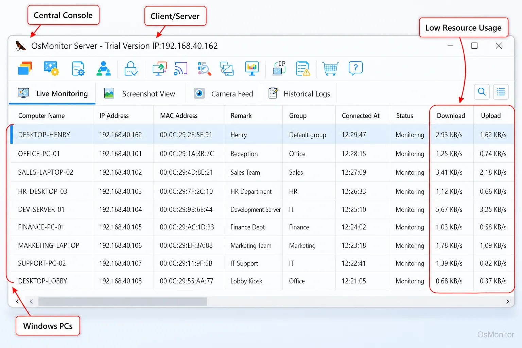
Task: Click MAC address 00:0C:29:4D:8E:21
Action: (186, 172)
